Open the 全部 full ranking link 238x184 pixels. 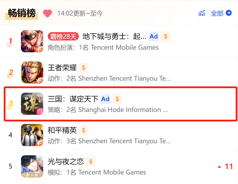coord(217,13)
